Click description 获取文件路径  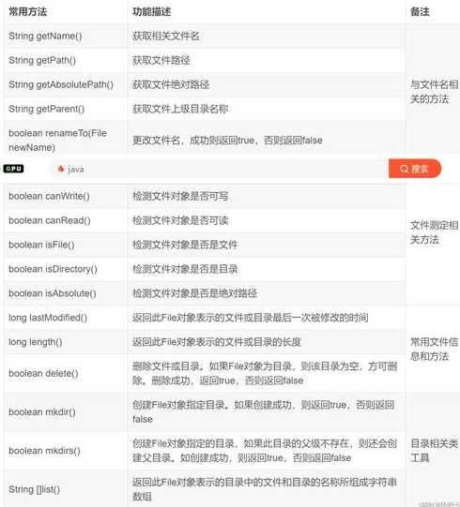(x=161, y=60)
